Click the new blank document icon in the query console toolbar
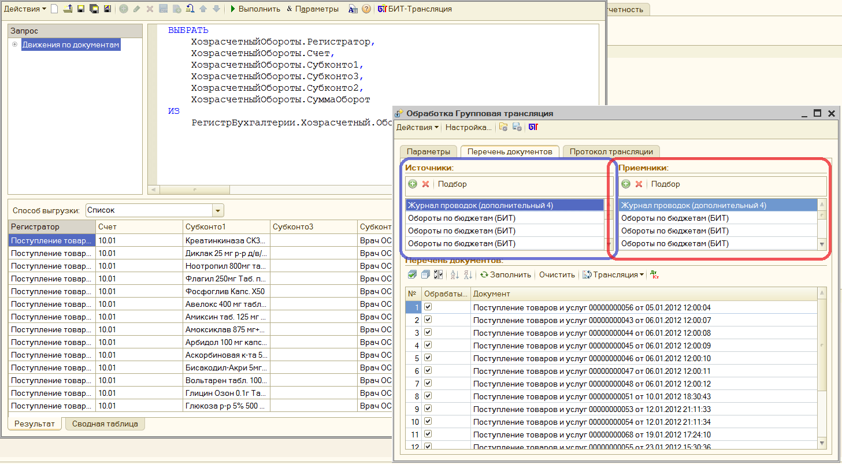 tap(54, 9)
